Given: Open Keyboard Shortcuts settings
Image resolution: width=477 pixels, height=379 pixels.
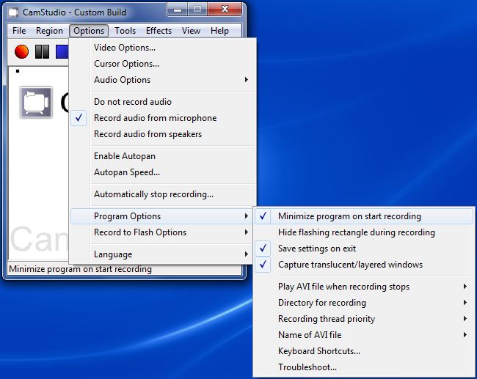Looking at the screenshot, I should [364, 350].
